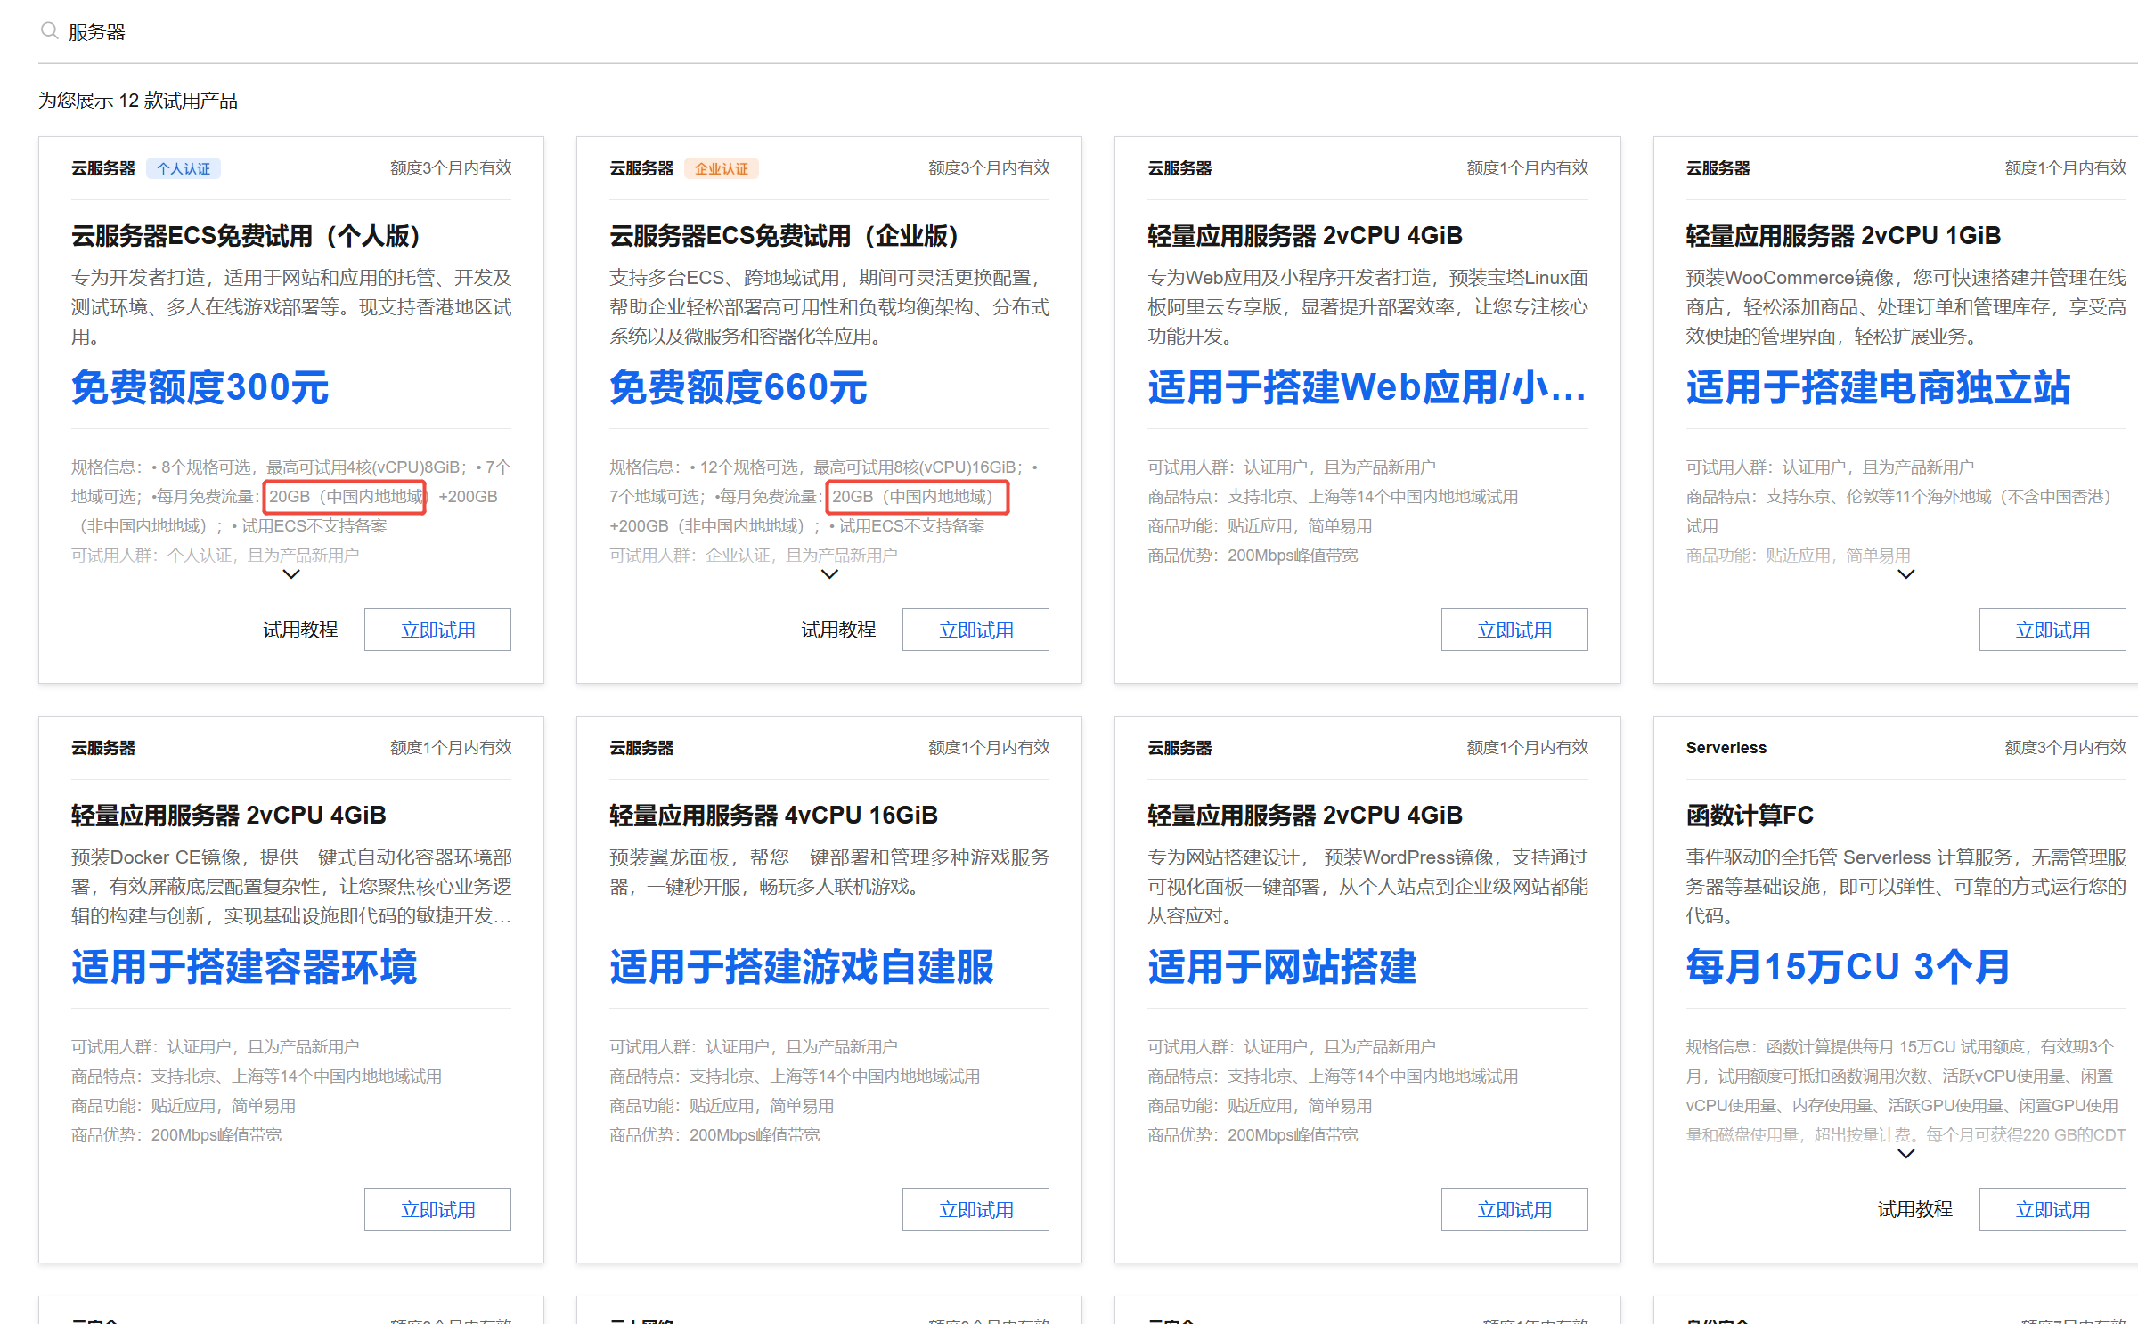Viewport: 2138px width, 1324px height.
Task: Click the 企业认证 tag badge
Action: tap(721, 168)
